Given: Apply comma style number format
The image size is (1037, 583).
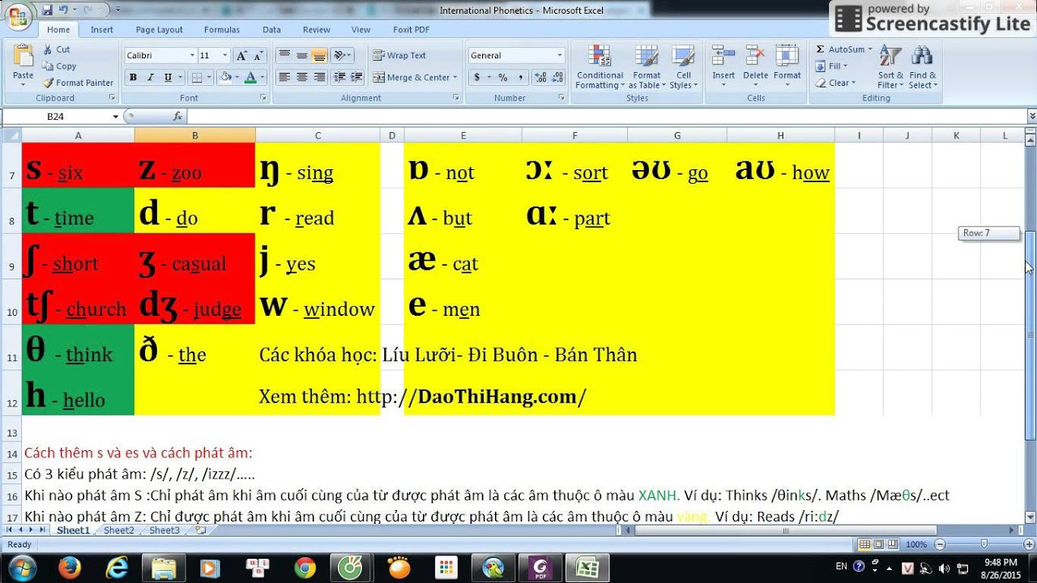Looking at the screenshot, I should tap(519, 78).
